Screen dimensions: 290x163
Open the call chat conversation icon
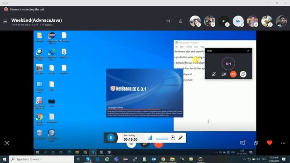tap(242, 143)
